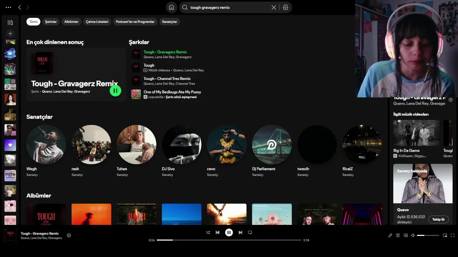Select the Sanatçılar filter chip
458x257 pixels.
[170, 22]
